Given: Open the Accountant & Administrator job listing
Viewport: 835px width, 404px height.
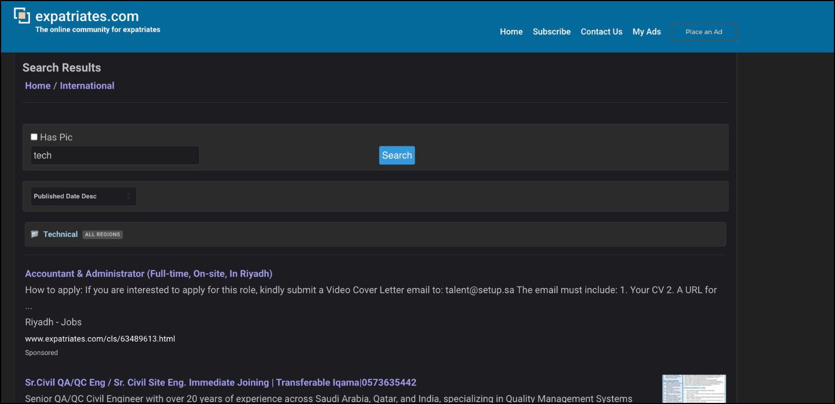Looking at the screenshot, I should tap(149, 274).
